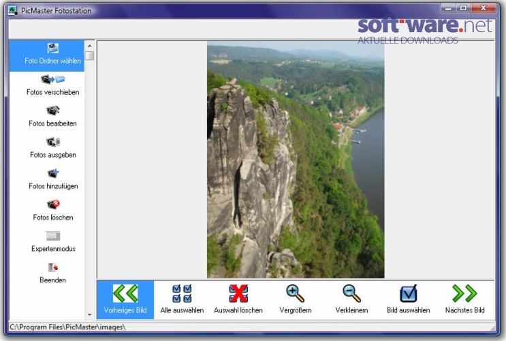This screenshot has width=506, height=341.
Task: Maximize the PicMaster Fotostation window
Action: (x=464, y=8)
